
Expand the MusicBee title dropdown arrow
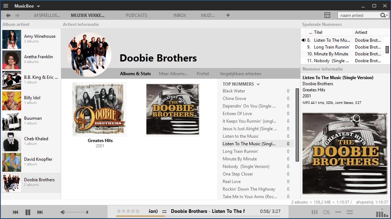coord(38,6)
